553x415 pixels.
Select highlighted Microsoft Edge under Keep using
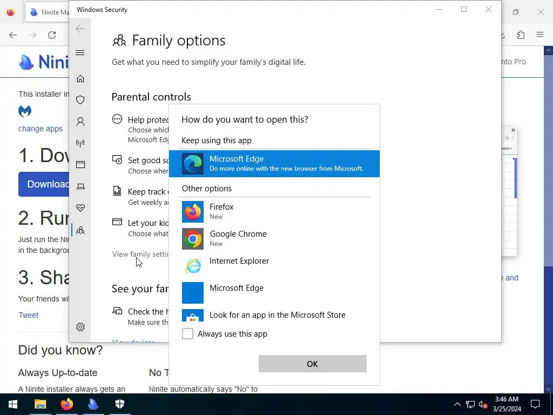[274, 164]
